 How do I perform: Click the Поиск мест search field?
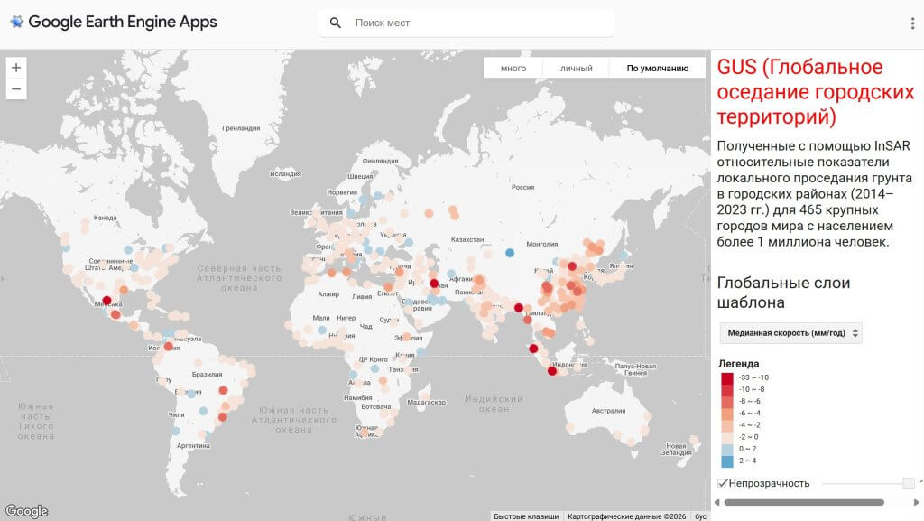pyautogui.click(x=466, y=23)
